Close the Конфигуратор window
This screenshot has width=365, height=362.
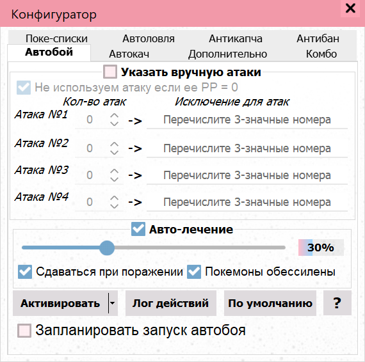350,8
